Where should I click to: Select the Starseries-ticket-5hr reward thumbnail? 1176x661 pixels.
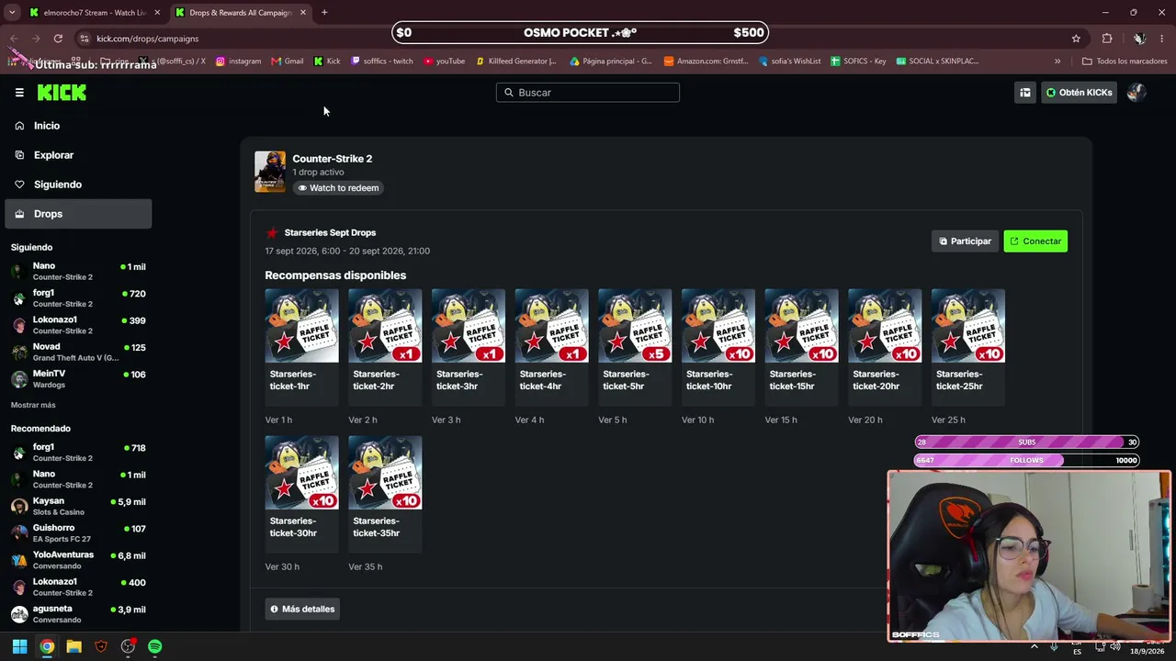pos(635,326)
